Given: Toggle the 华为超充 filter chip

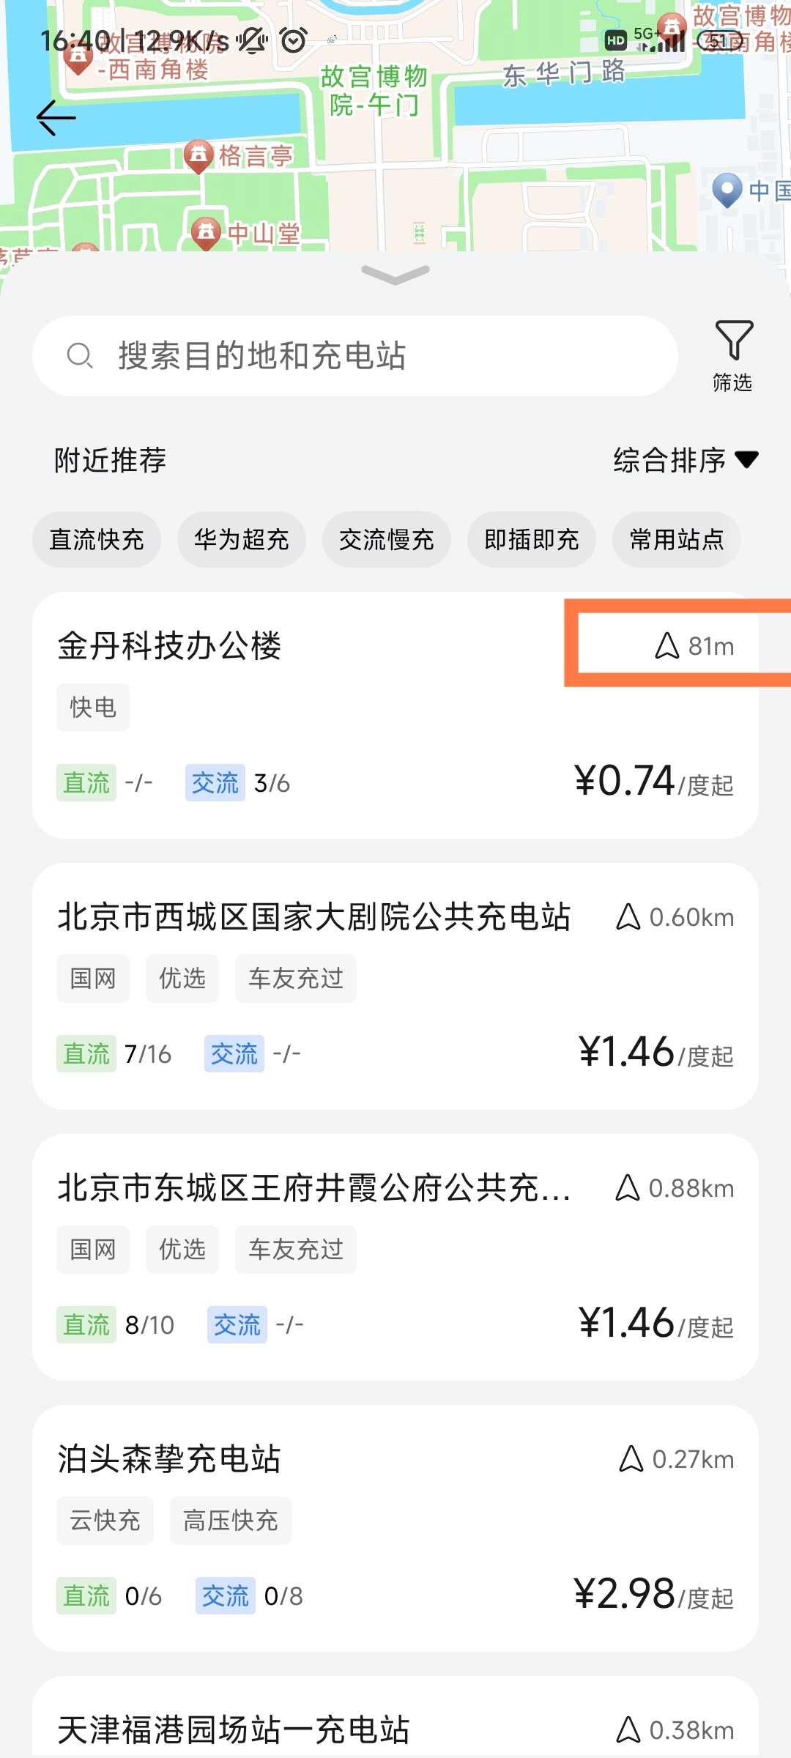Looking at the screenshot, I should (x=242, y=540).
